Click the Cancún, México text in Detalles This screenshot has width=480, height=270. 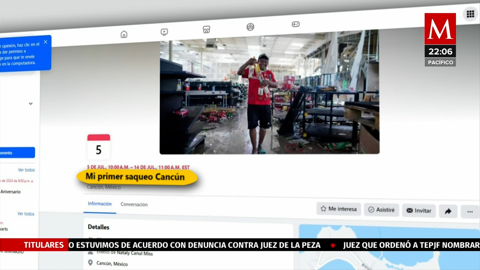[112, 264]
